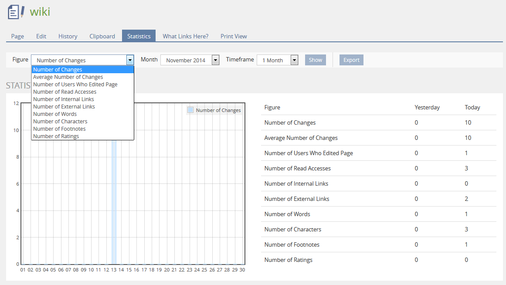Viewport: 506px width, 285px height.
Task: Select Number of Ratings option
Action: tap(56, 136)
